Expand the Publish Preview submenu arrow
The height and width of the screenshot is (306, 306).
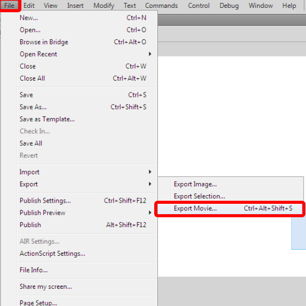coord(150,212)
